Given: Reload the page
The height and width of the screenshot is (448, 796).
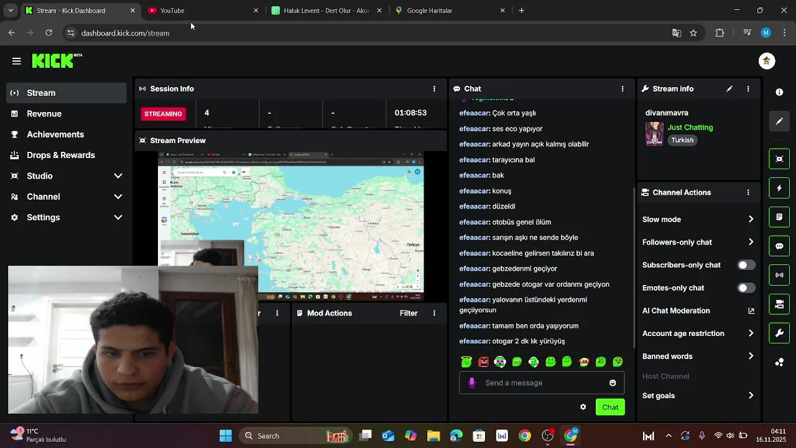Looking at the screenshot, I should [49, 33].
